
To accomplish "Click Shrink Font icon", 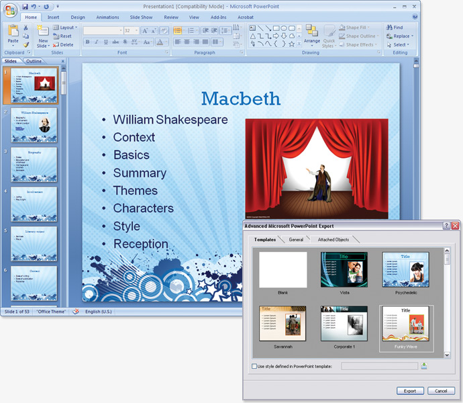I will 154,30.
